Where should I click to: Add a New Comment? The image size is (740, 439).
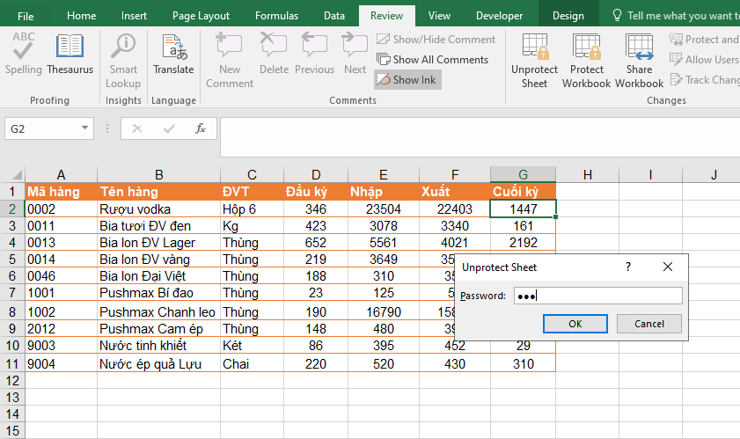coord(229,60)
